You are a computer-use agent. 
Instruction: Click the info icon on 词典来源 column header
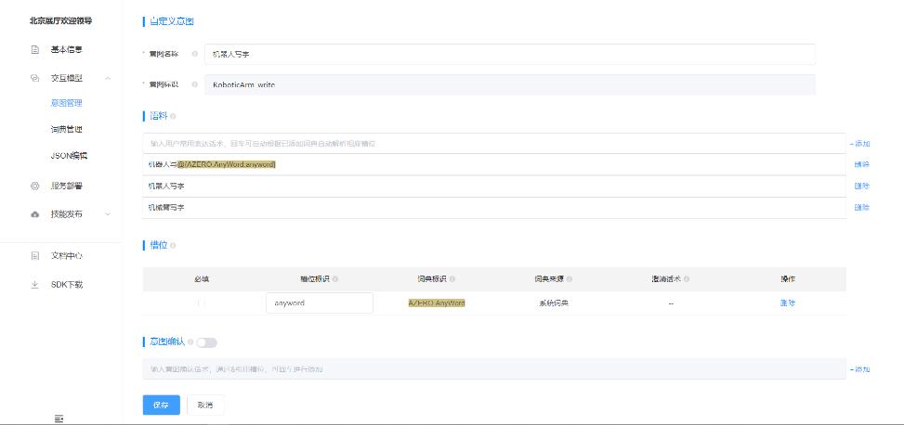[569, 278]
